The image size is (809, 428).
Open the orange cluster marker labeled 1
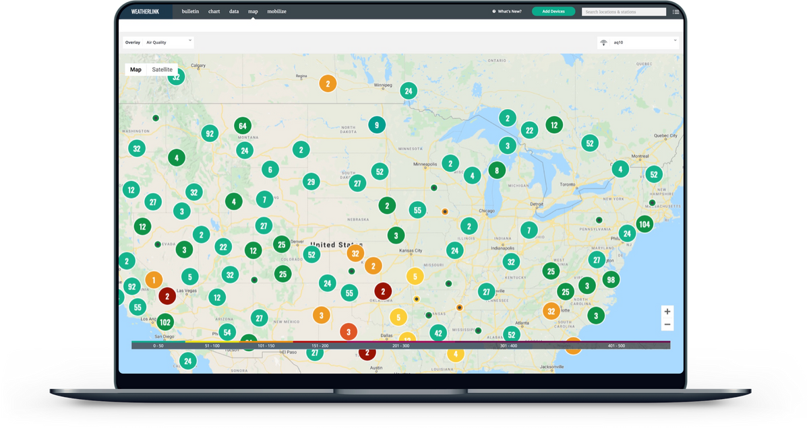click(x=154, y=280)
